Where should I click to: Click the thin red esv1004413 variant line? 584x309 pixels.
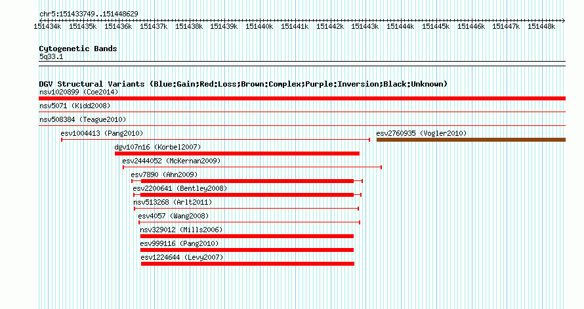point(215,140)
